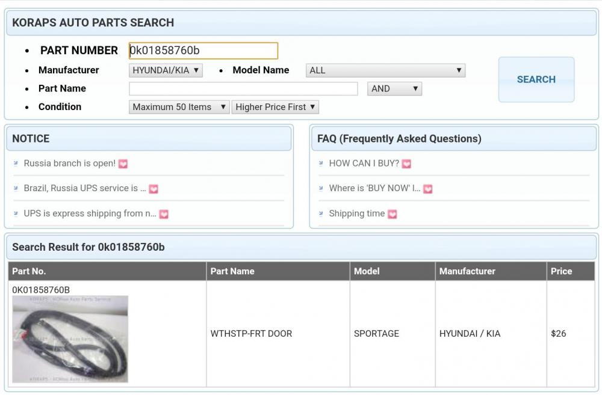This screenshot has width=602, height=395.
Task: Expand the Model Name ALL dropdown
Action: click(x=385, y=70)
